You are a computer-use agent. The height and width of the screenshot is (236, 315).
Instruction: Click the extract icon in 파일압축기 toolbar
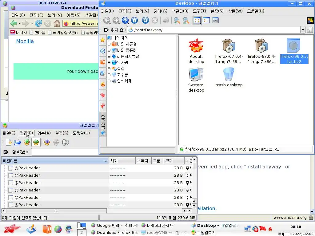[36, 142]
